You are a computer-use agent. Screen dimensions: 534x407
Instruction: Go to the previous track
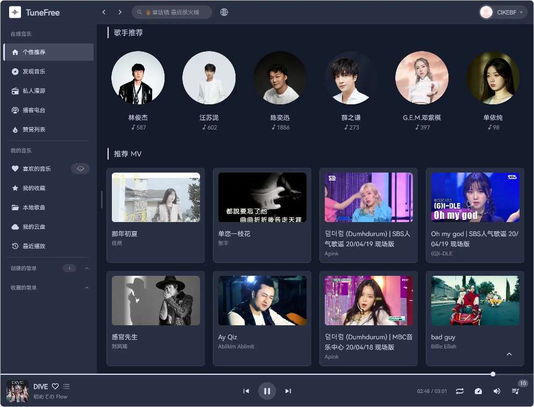tap(246, 391)
